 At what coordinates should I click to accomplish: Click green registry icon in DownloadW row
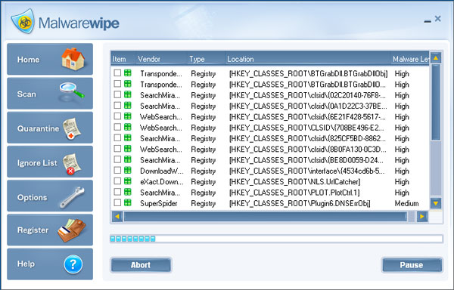pyautogui.click(x=127, y=170)
